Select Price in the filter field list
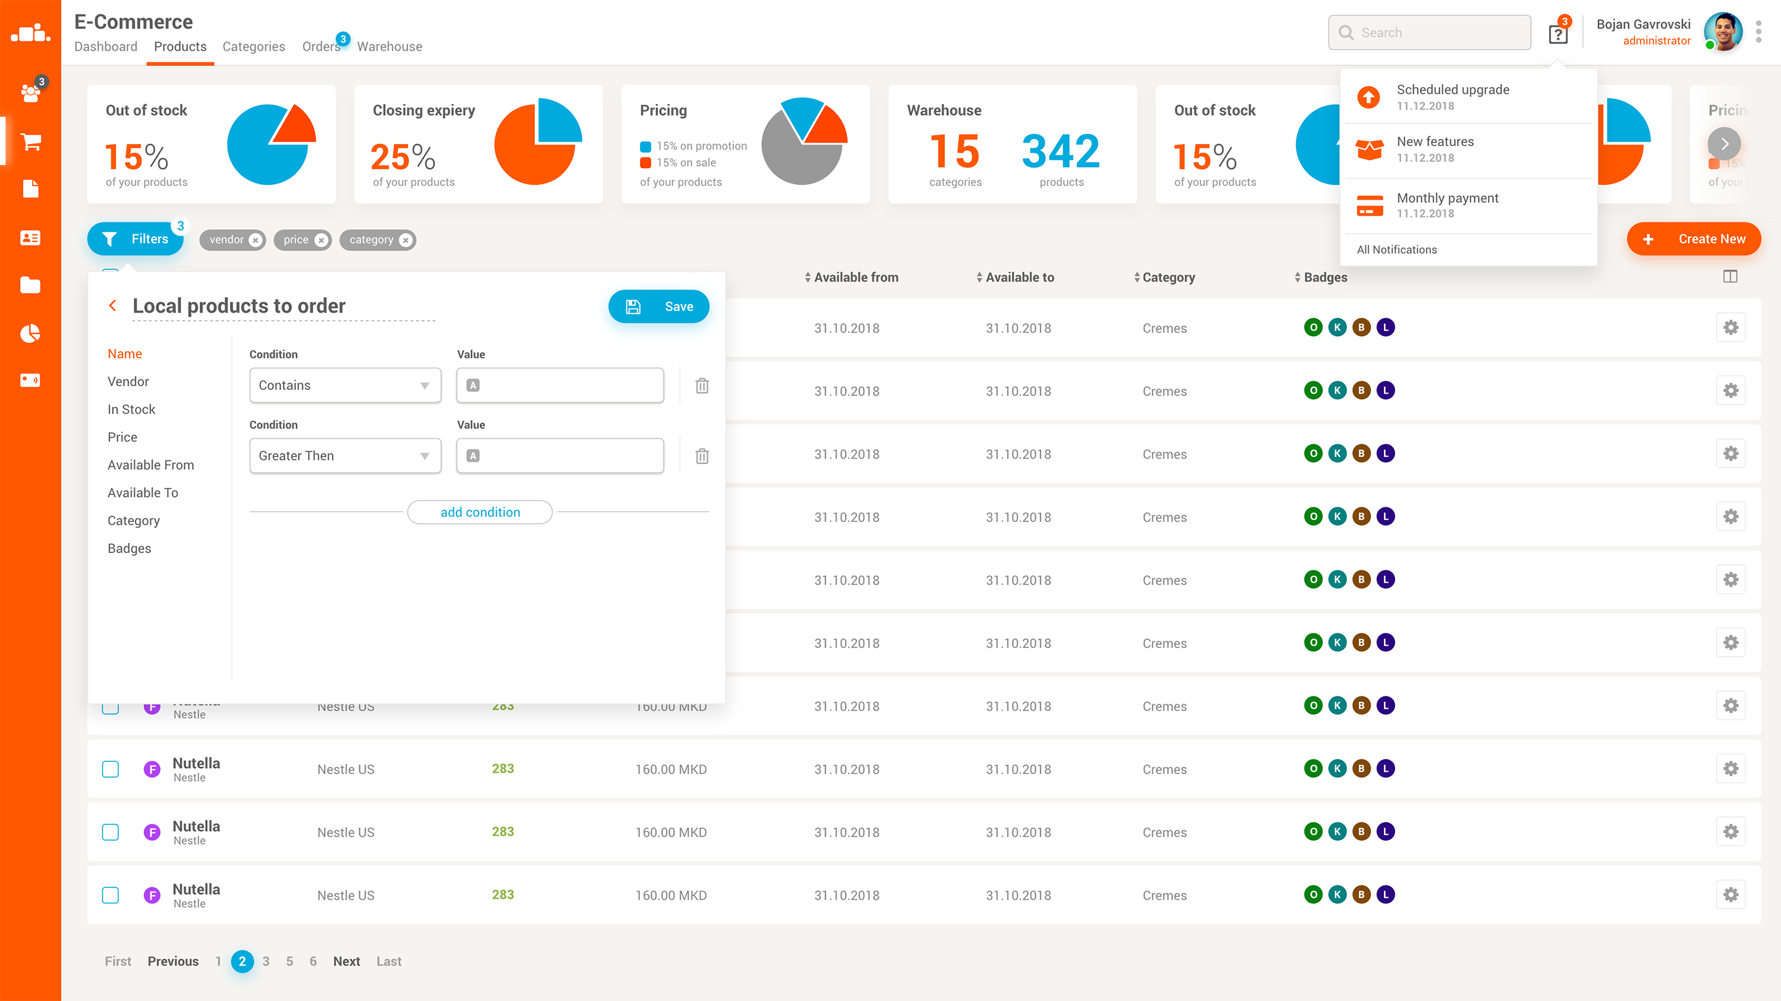 tap(122, 437)
